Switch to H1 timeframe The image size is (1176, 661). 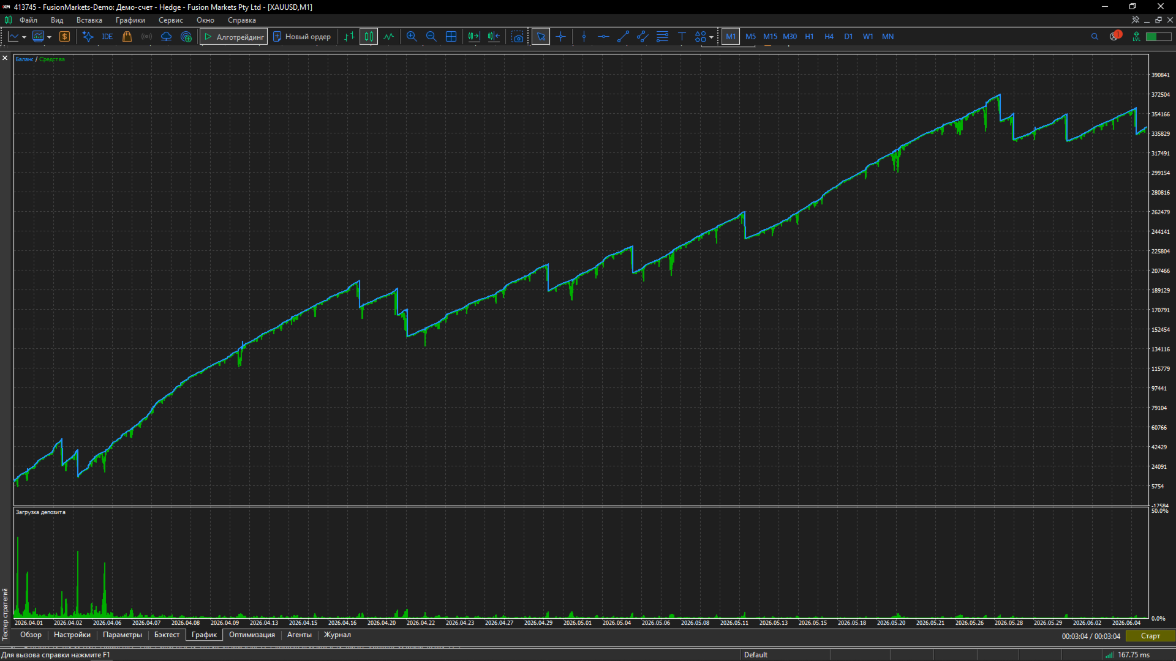[809, 37]
